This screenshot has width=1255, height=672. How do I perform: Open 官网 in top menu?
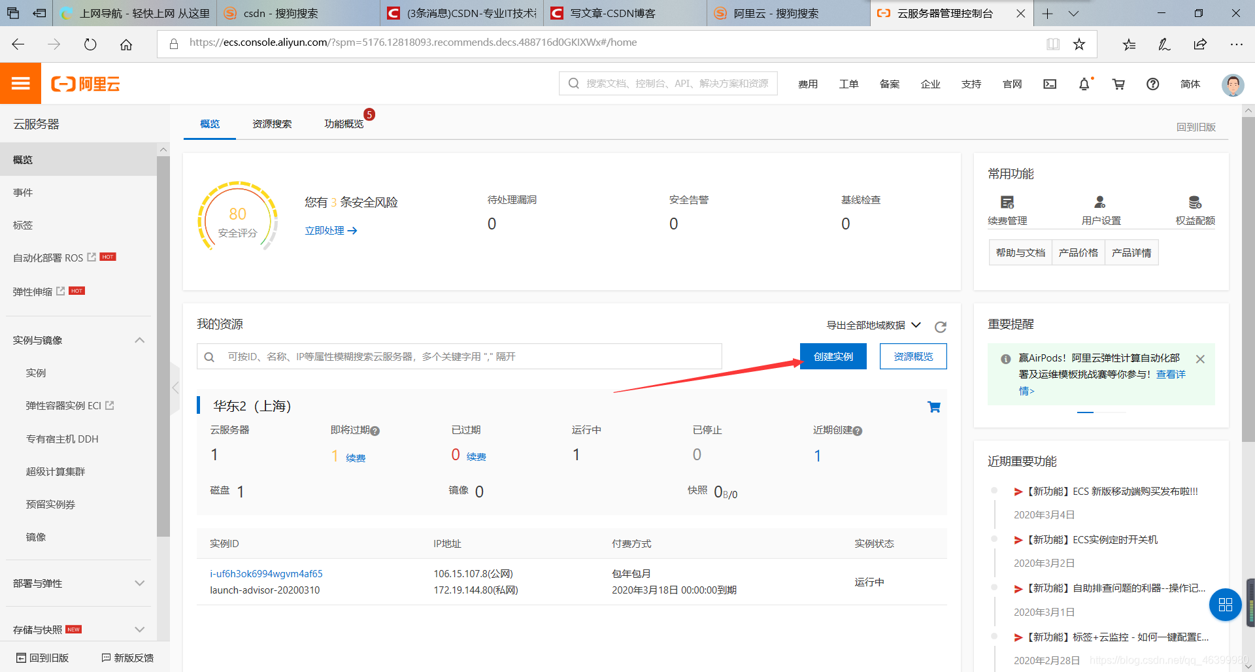pyautogui.click(x=1012, y=84)
